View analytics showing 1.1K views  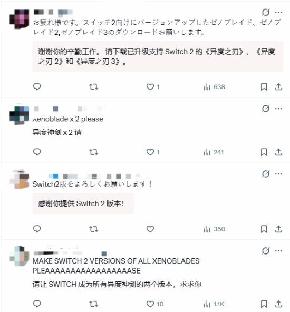[x=214, y=304]
